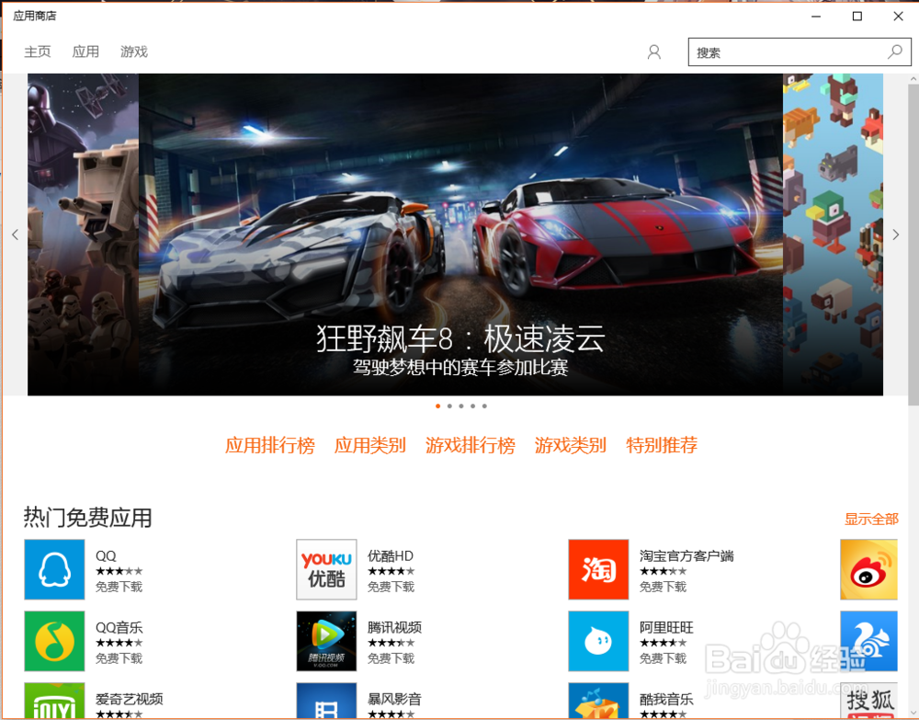Open the 爱奇艺视频 app icon
The width and height of the screenshot is (919, 720).
pos(54,701)
